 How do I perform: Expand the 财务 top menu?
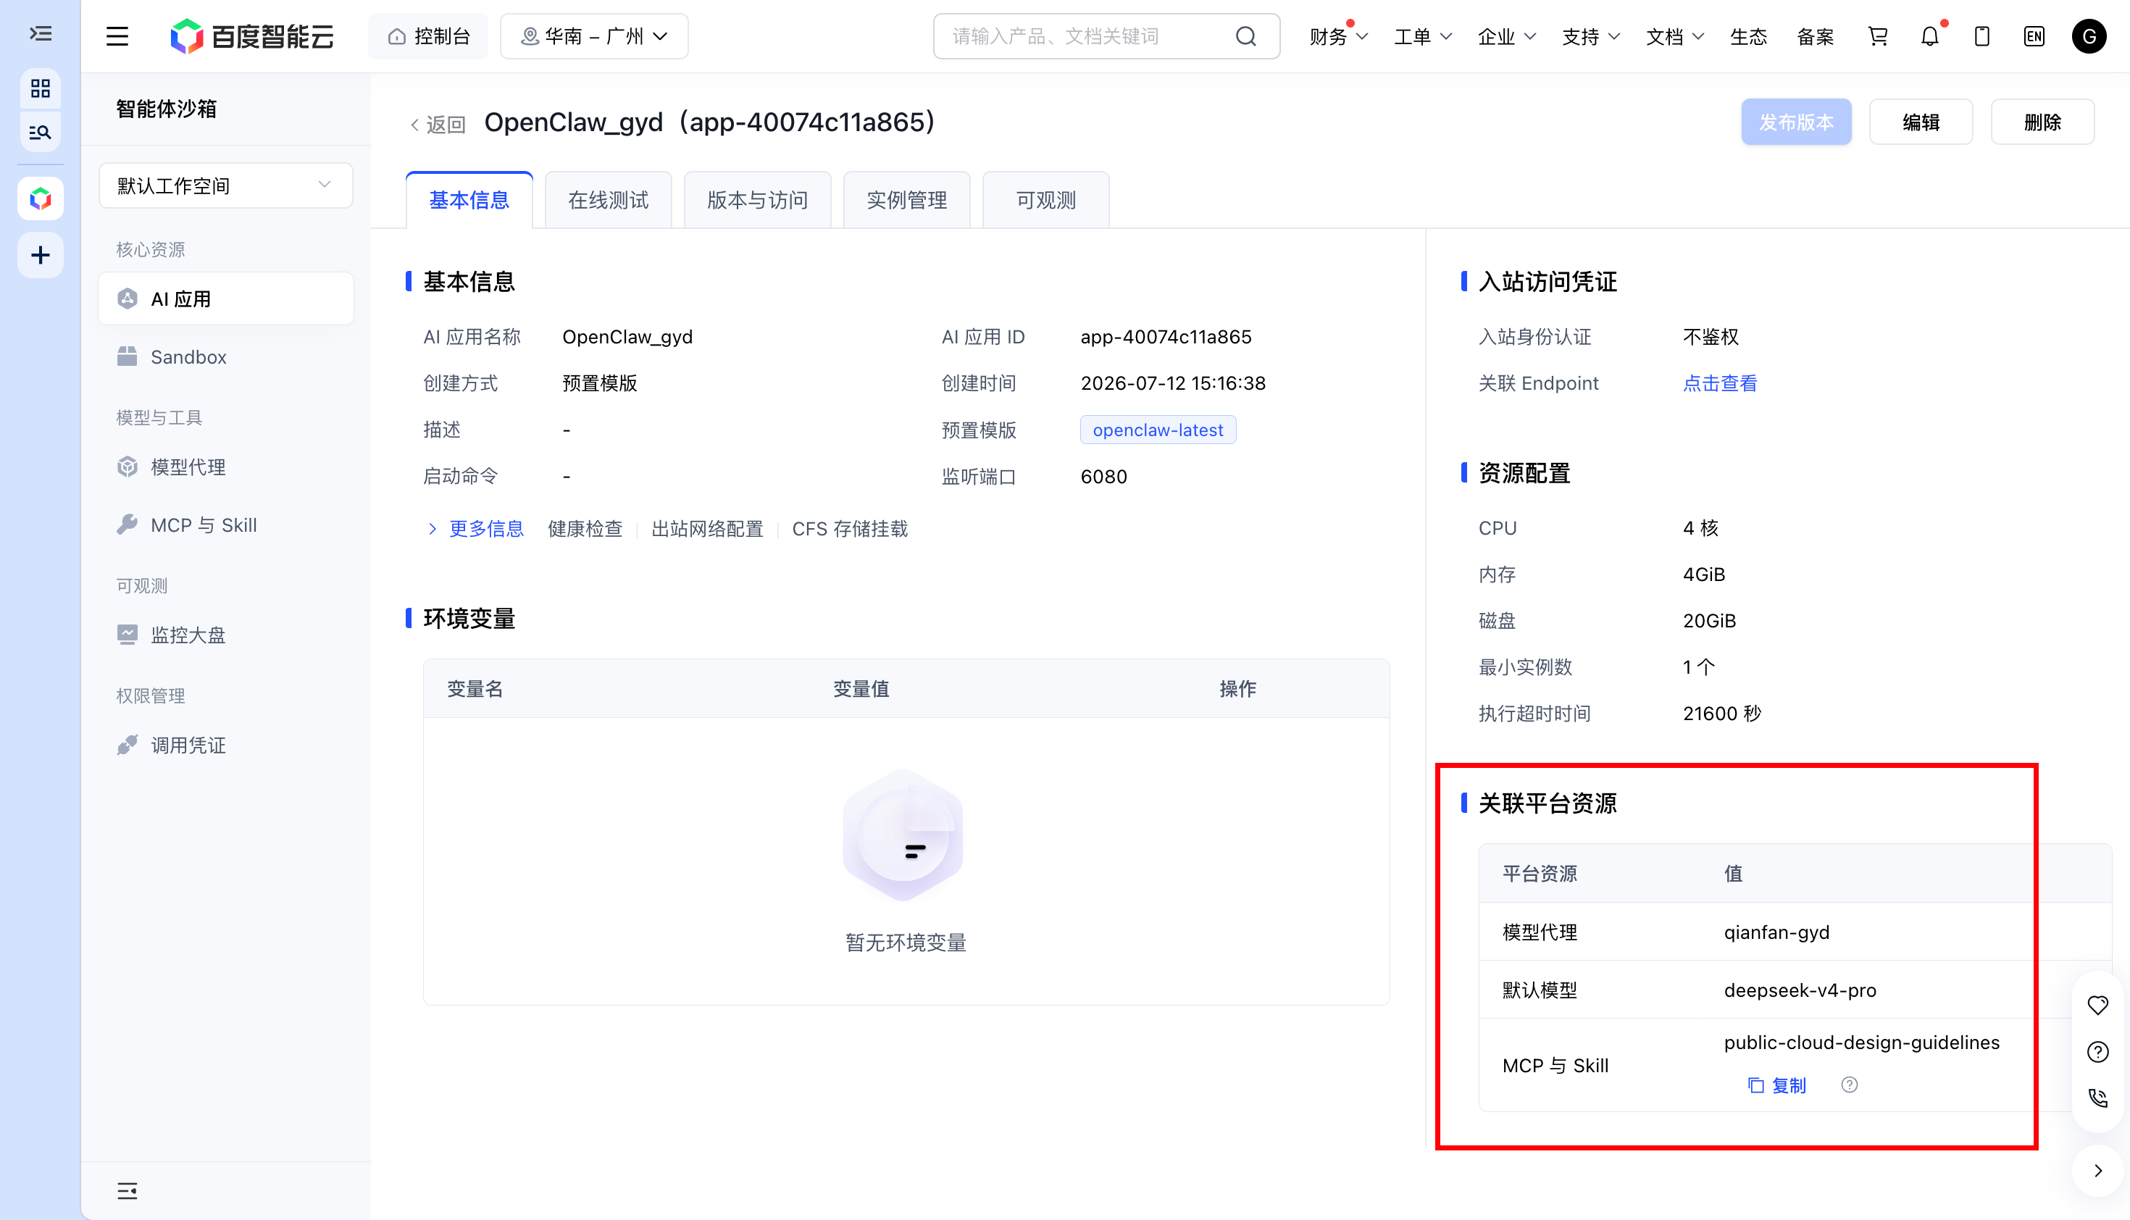point(1338,36)
